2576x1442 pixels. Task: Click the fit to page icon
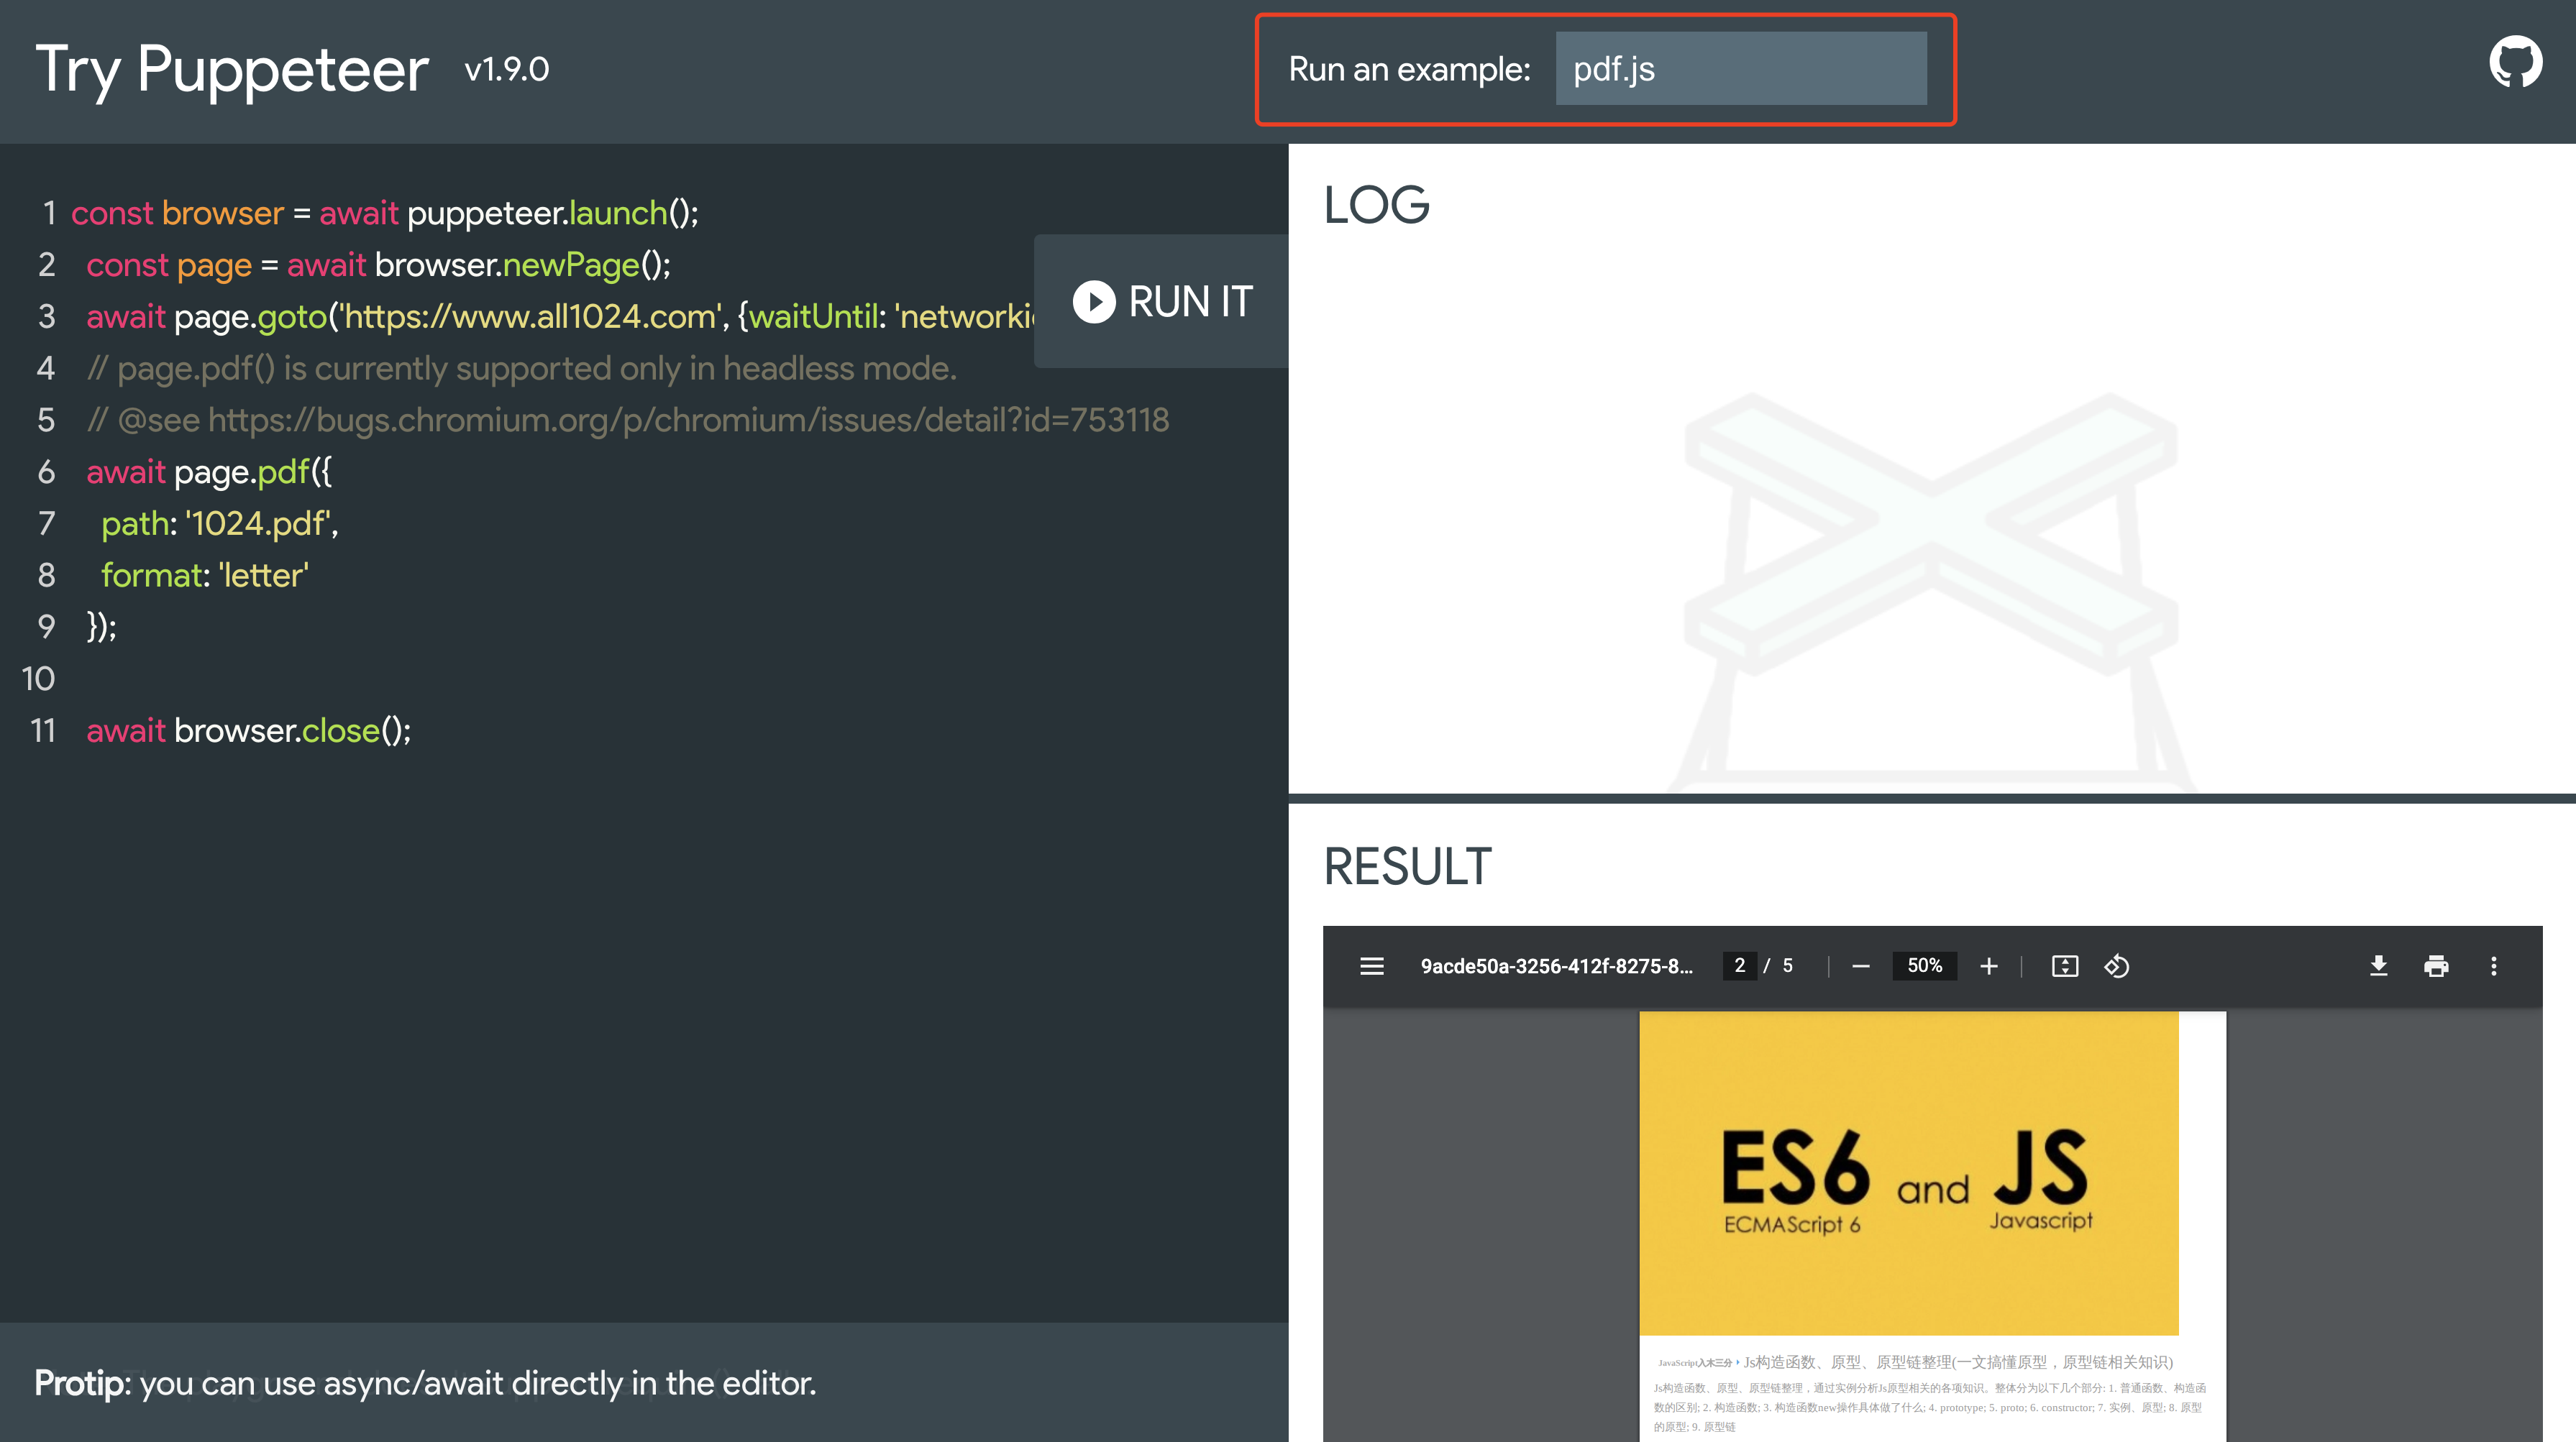[x=2064, y=966]
